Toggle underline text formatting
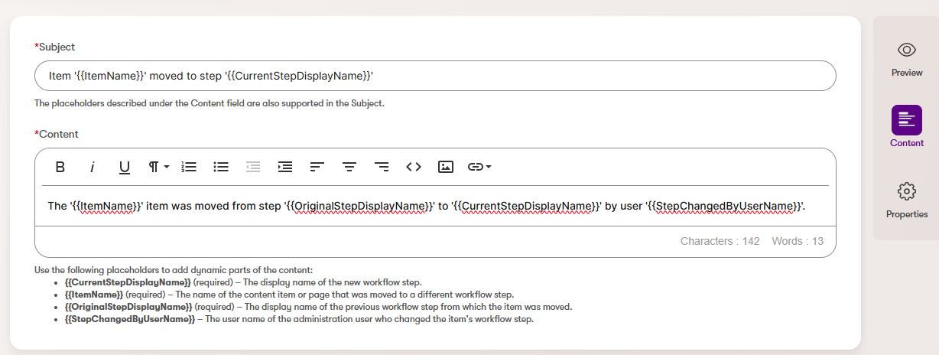 [125, 167]
